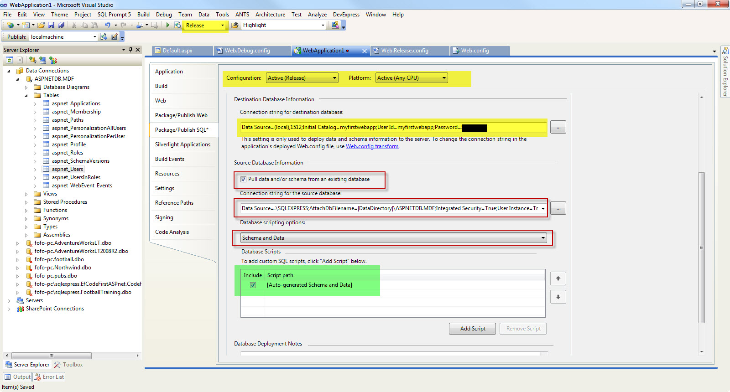
Task: Click the Publish Web icon next to localmachine
Action: coord(104,36)
